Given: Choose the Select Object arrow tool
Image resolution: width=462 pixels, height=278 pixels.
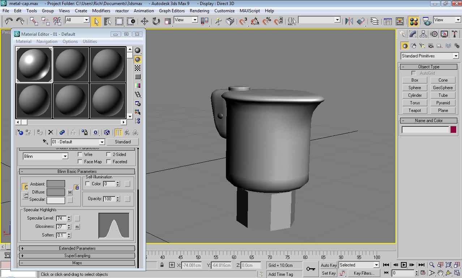Looking at the screenshot, I should pos(96,22).
